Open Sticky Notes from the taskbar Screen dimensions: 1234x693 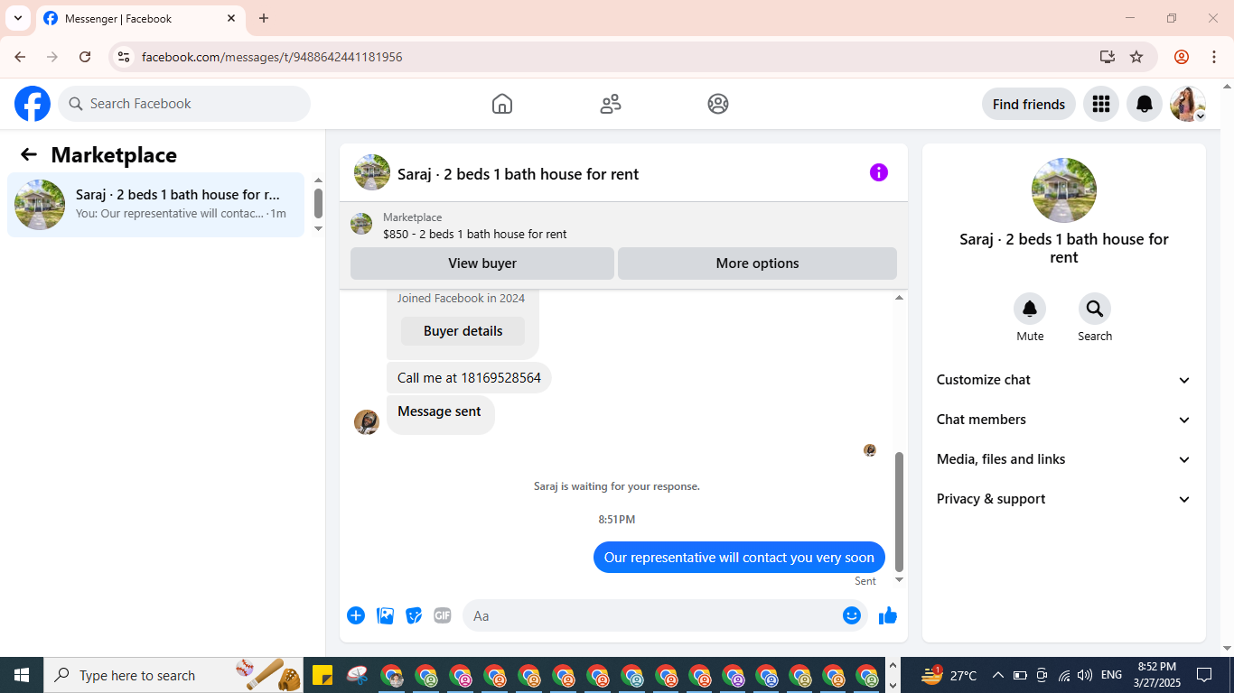[x=323, y=675]
